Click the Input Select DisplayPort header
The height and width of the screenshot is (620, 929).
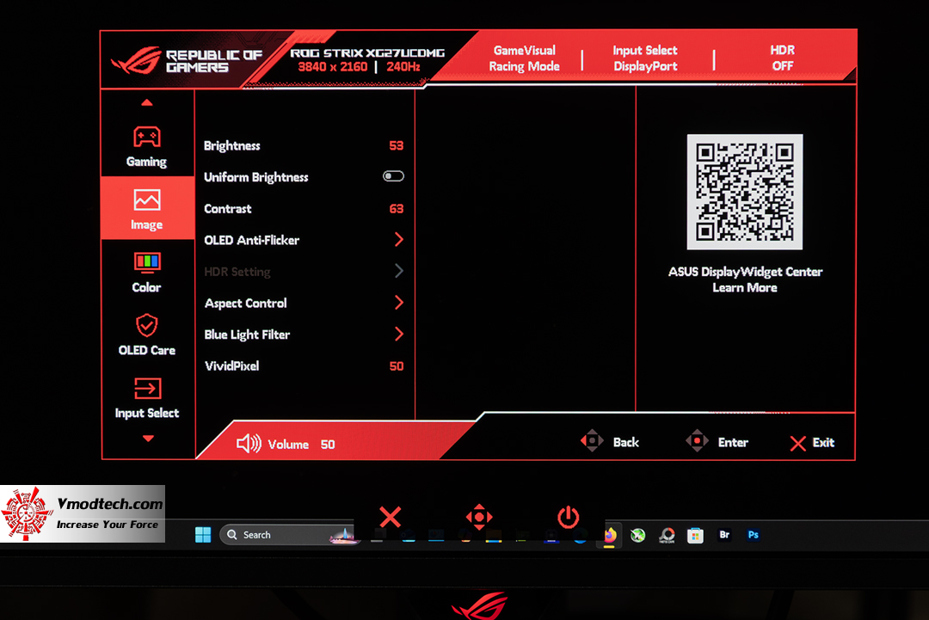[645, 58]
